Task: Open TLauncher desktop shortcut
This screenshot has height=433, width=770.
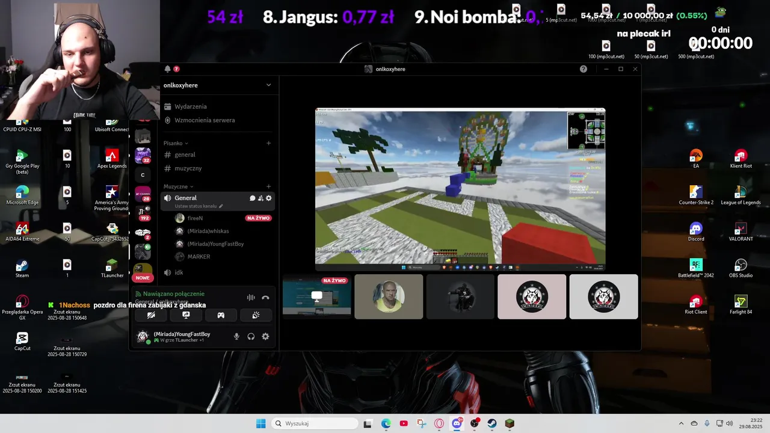Action: tap(112, 268)
